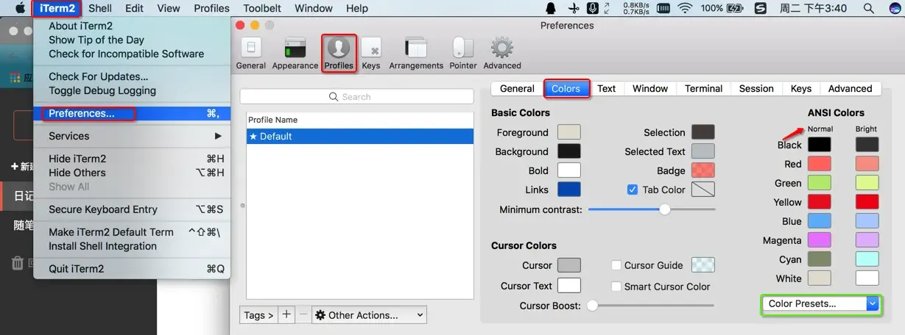Viewport: 905px width, 335px height.
Task: Choose Secure Keyboard Entry menu item
Action: (132, 209)
